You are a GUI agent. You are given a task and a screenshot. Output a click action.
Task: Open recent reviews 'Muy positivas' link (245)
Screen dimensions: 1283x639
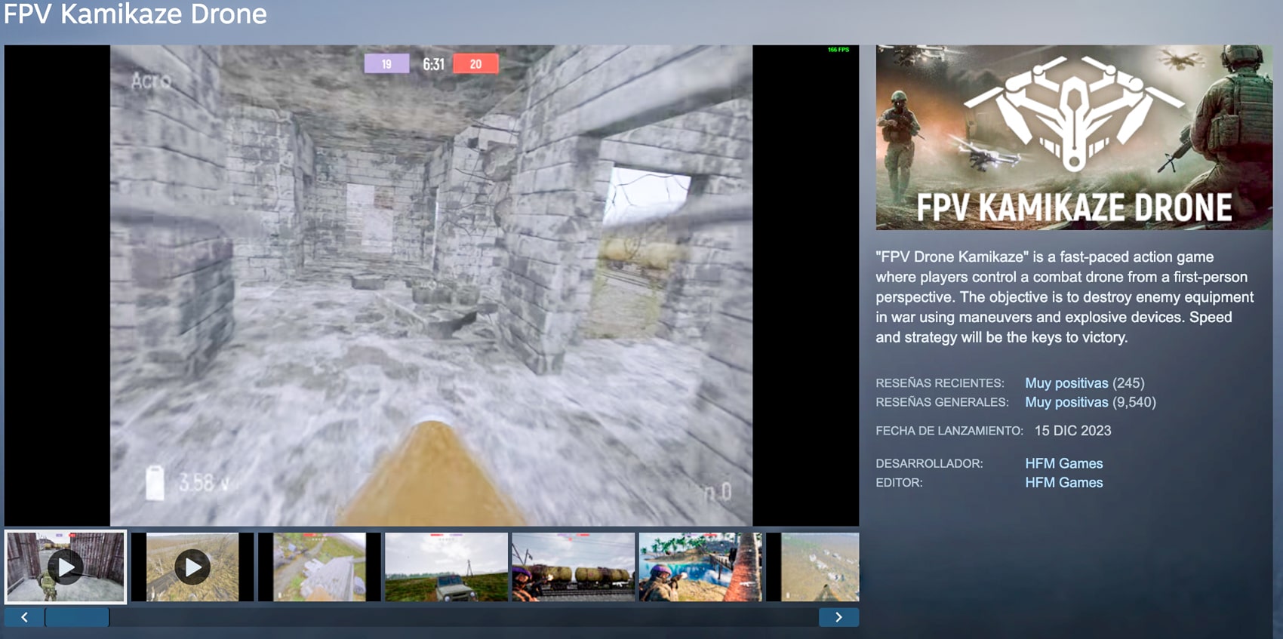click(x=1066, y=383)
